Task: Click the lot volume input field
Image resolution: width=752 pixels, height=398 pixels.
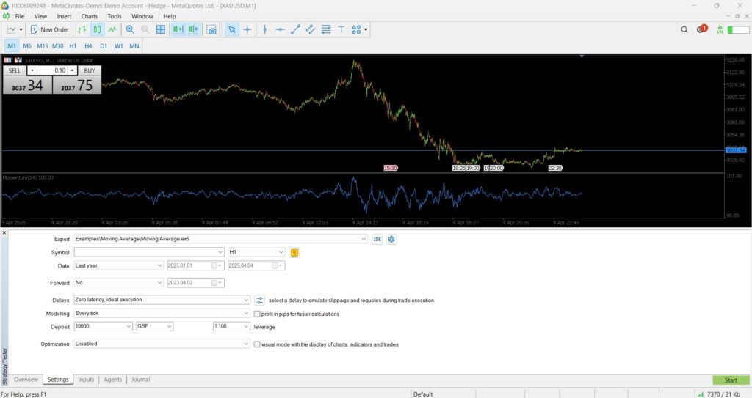Action: pos(57,70)
